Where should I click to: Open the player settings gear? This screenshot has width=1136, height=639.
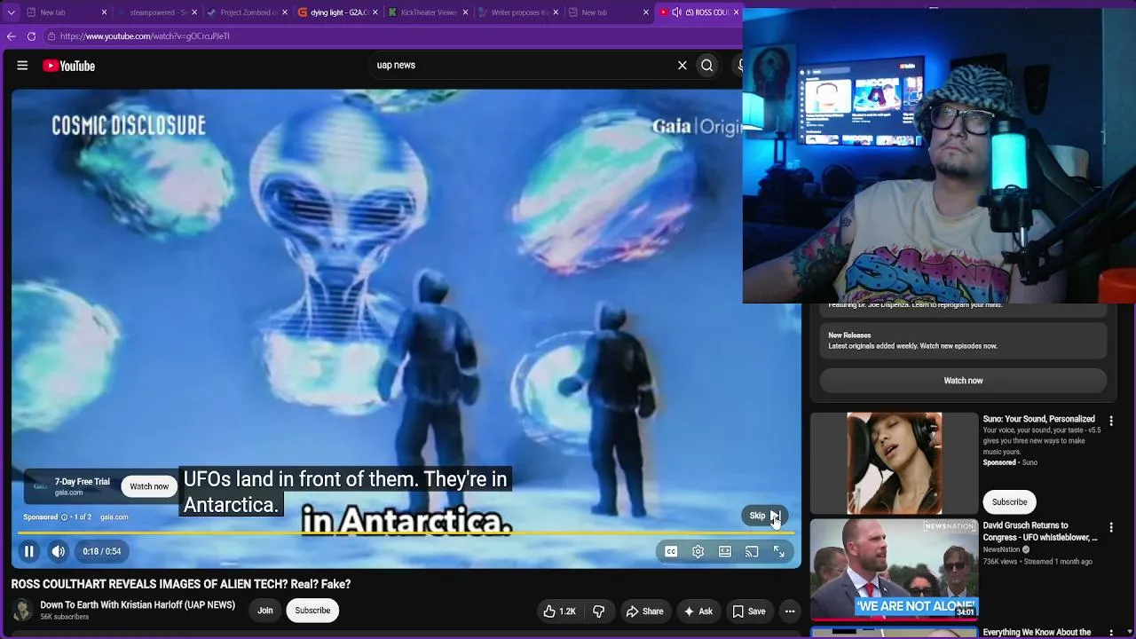click(698, 551)
